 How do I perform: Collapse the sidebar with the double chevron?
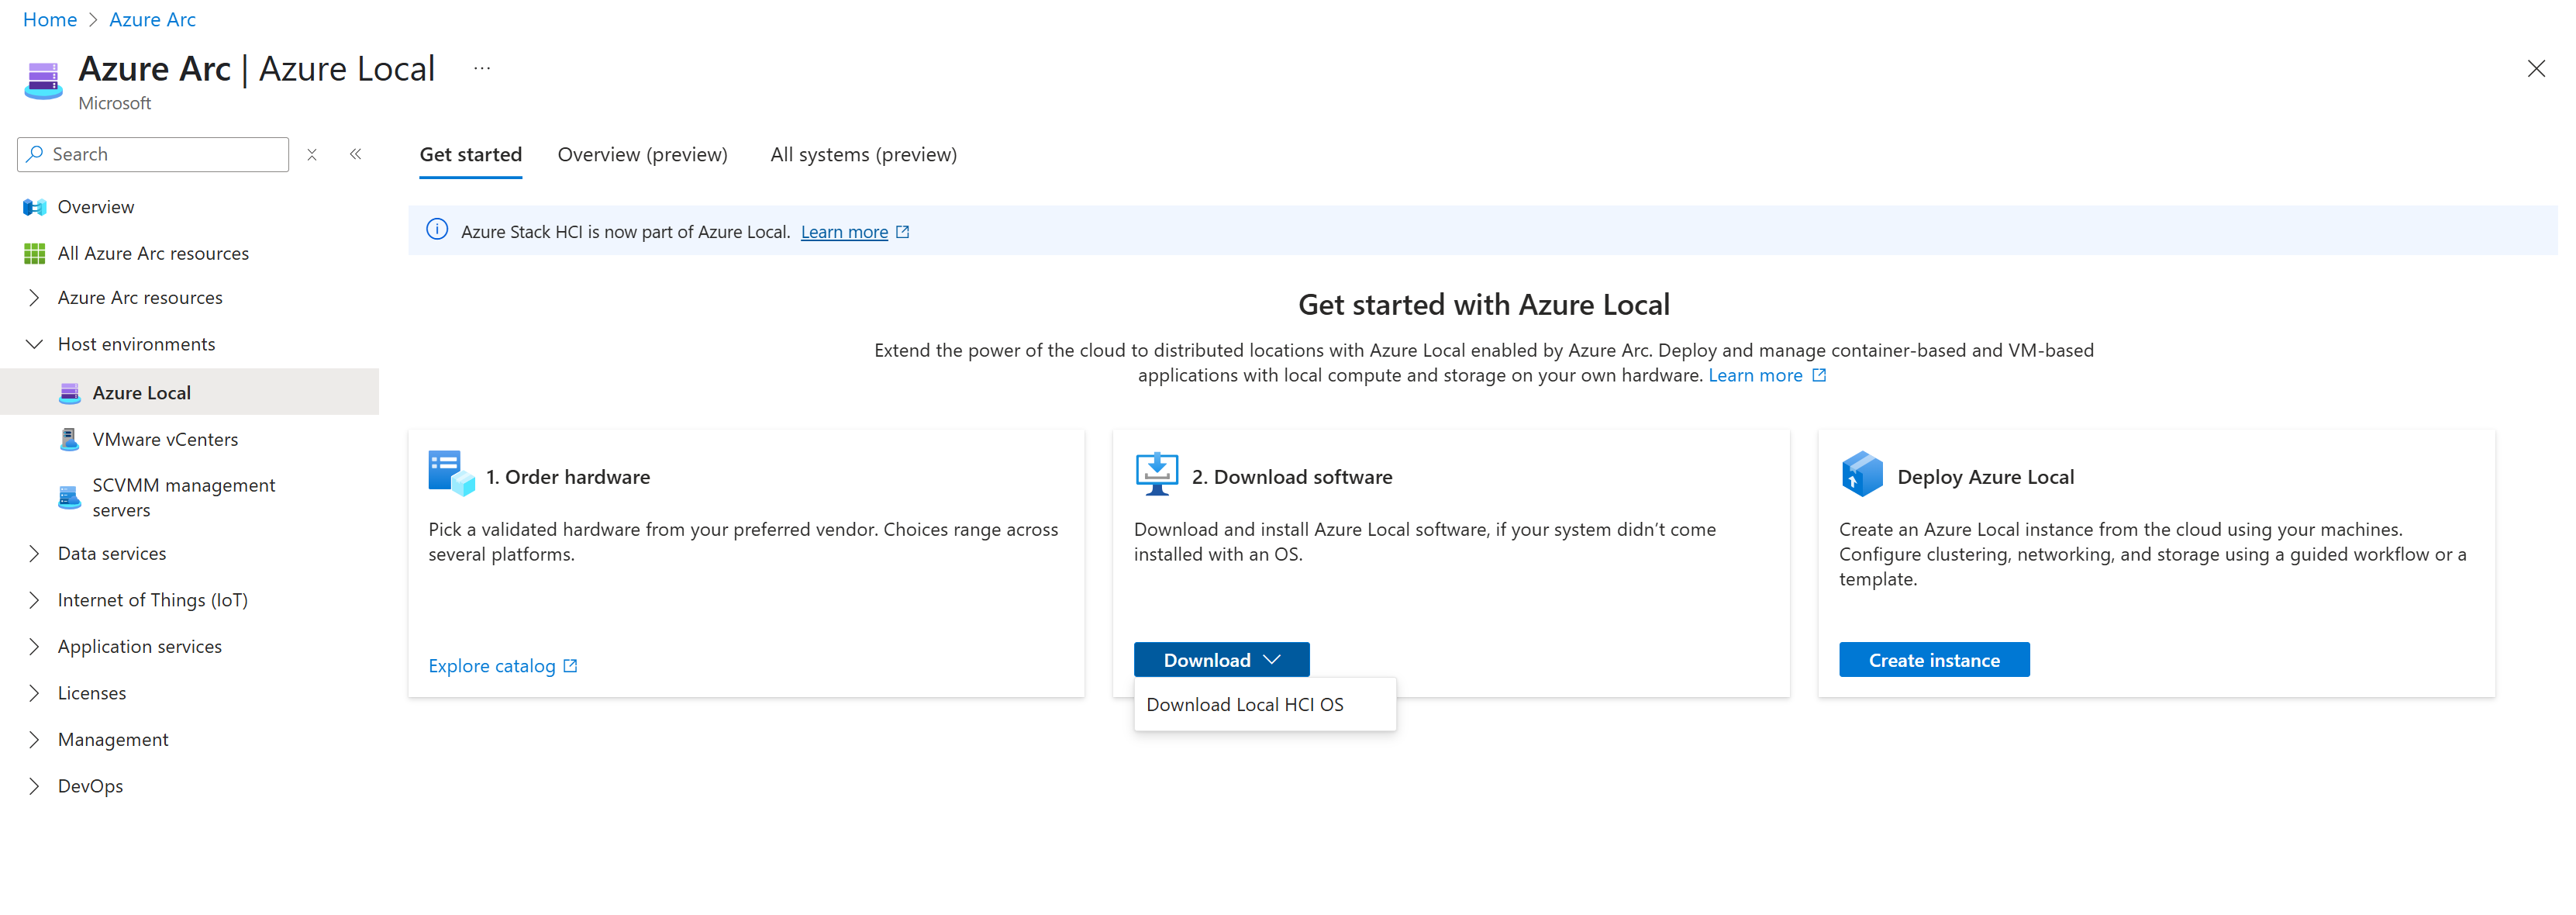click(356, 154)
